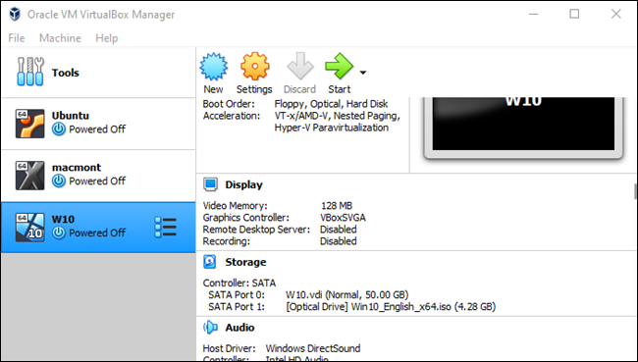
Task: Expand the Start button dropdown arrow
Action: (363, 73)
